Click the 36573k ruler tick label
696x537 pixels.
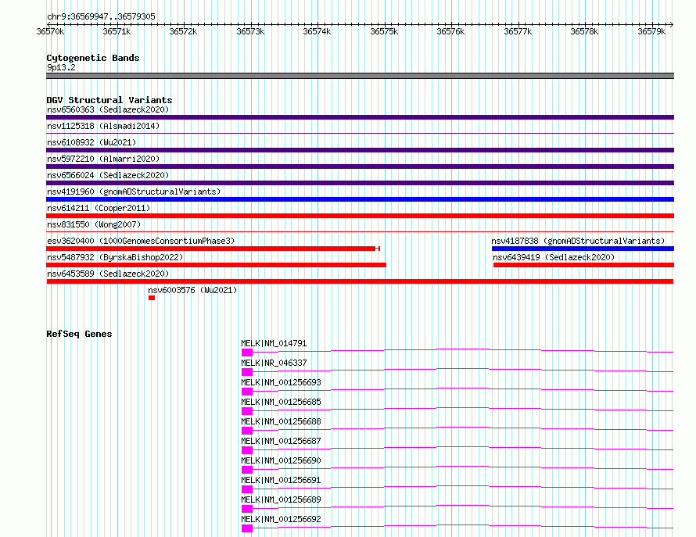coord(250,31)
